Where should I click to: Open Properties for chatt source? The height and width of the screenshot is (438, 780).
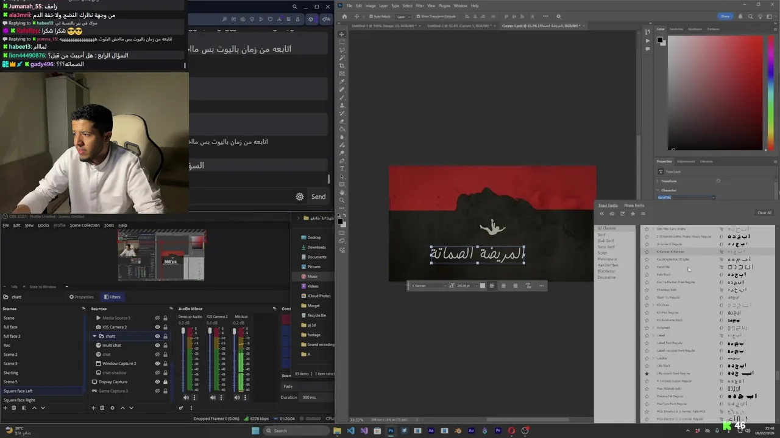[82, 297]
